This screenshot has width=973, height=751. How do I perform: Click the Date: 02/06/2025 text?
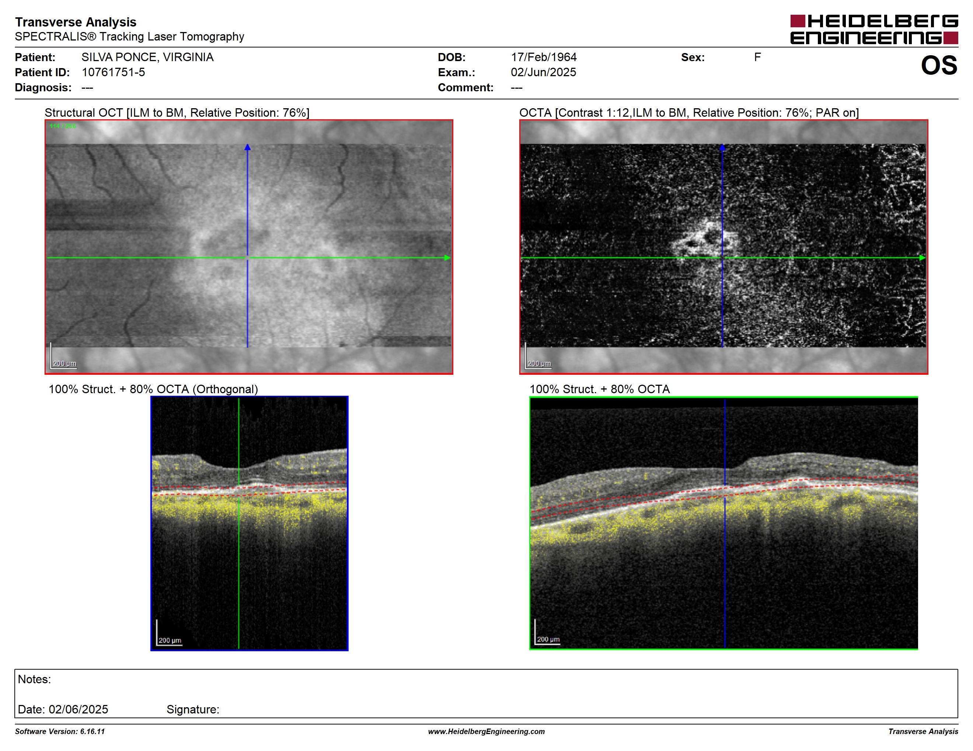(x=63, y=709)
